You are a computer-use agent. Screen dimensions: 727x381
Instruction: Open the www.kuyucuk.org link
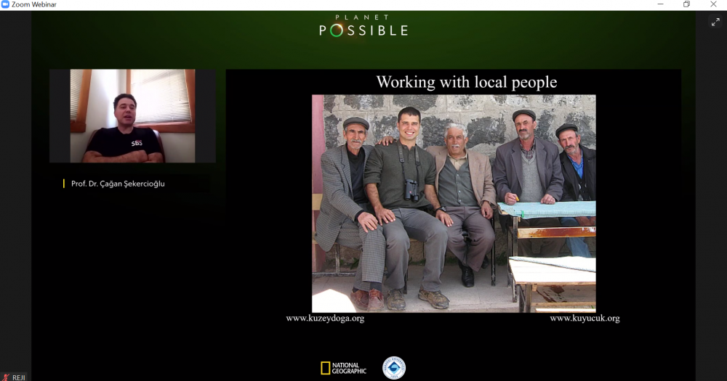click(x=585, y=319)
